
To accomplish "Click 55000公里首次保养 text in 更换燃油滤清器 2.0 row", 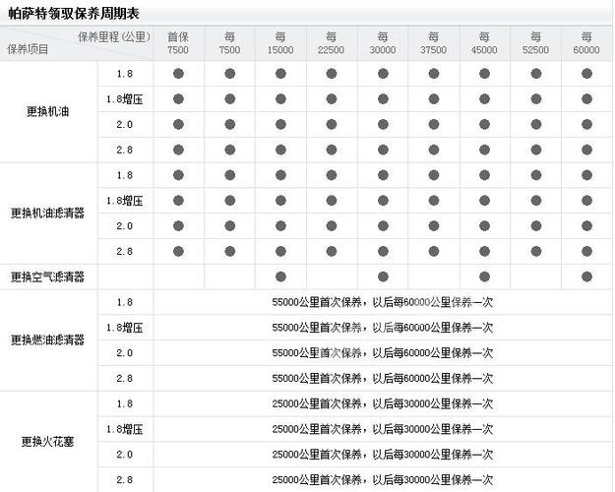I will (317, 353).
